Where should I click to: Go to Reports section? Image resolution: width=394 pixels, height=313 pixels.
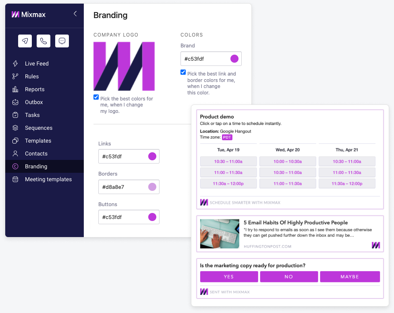pos(44,89)
